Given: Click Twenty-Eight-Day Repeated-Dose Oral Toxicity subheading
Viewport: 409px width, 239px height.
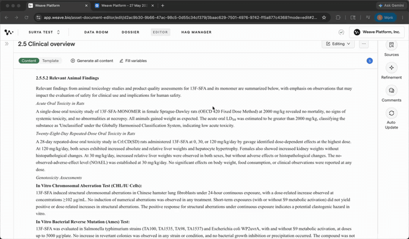Looking at the screenshot, I should [x=85, y=134].
